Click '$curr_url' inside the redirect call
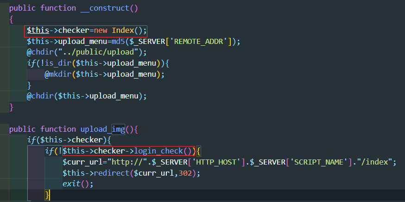Image resolution: width=405 pixels, height=202 pixels. coord(154,173)
